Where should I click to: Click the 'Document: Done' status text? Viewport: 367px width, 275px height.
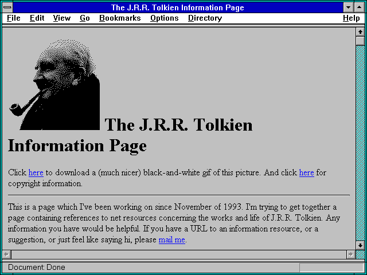37,268
